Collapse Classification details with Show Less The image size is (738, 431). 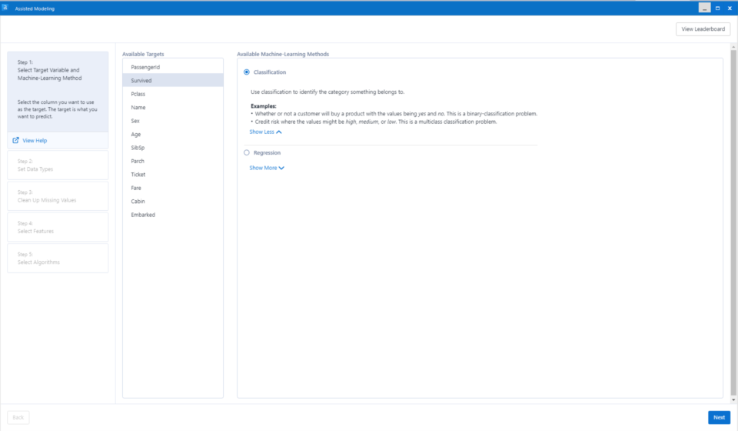265,132
